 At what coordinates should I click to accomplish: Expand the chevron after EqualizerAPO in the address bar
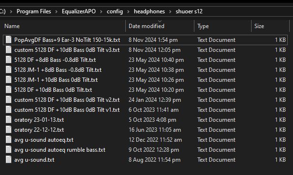point(101,11)
